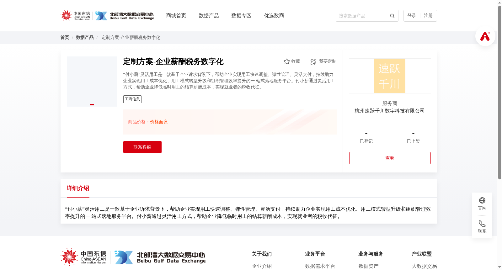The image size is (502, 270).
Task: Select the 详细介绍 tab
Action: pos(78,188)
